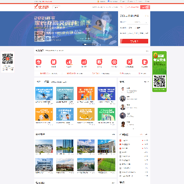Select the second radio option in score form
Viewport: 184px width, 184px height.
pyautogui.click(x=135, y=28)
